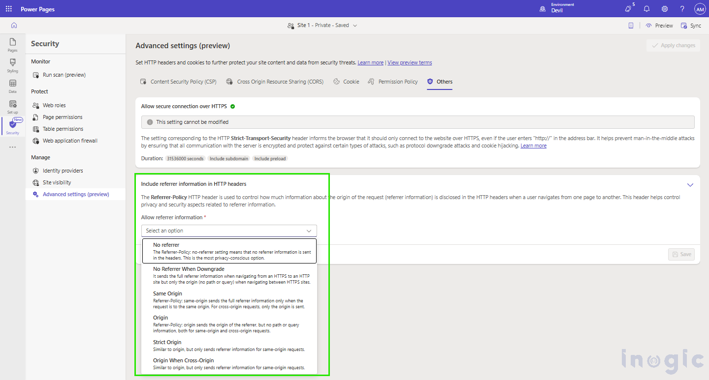Click the Include subdomain tag

click(x=229, y=159)
